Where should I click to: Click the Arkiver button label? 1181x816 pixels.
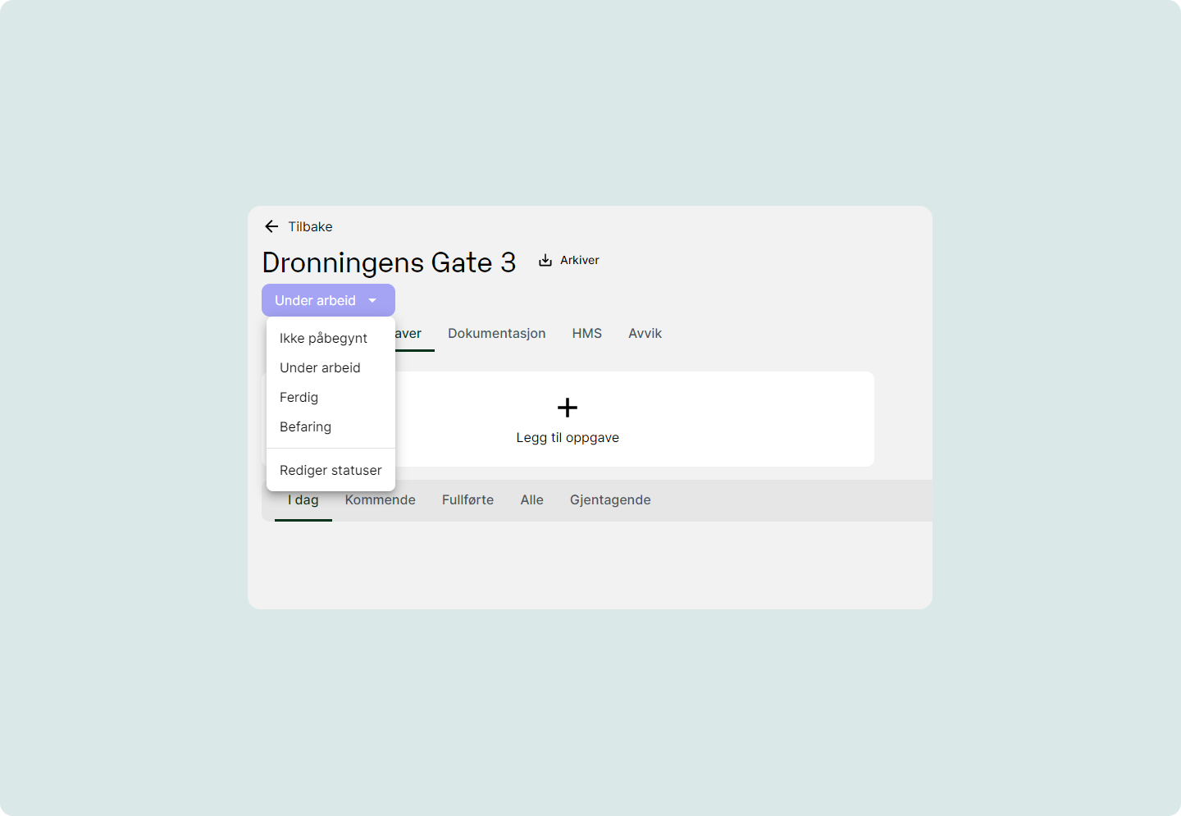580,260
